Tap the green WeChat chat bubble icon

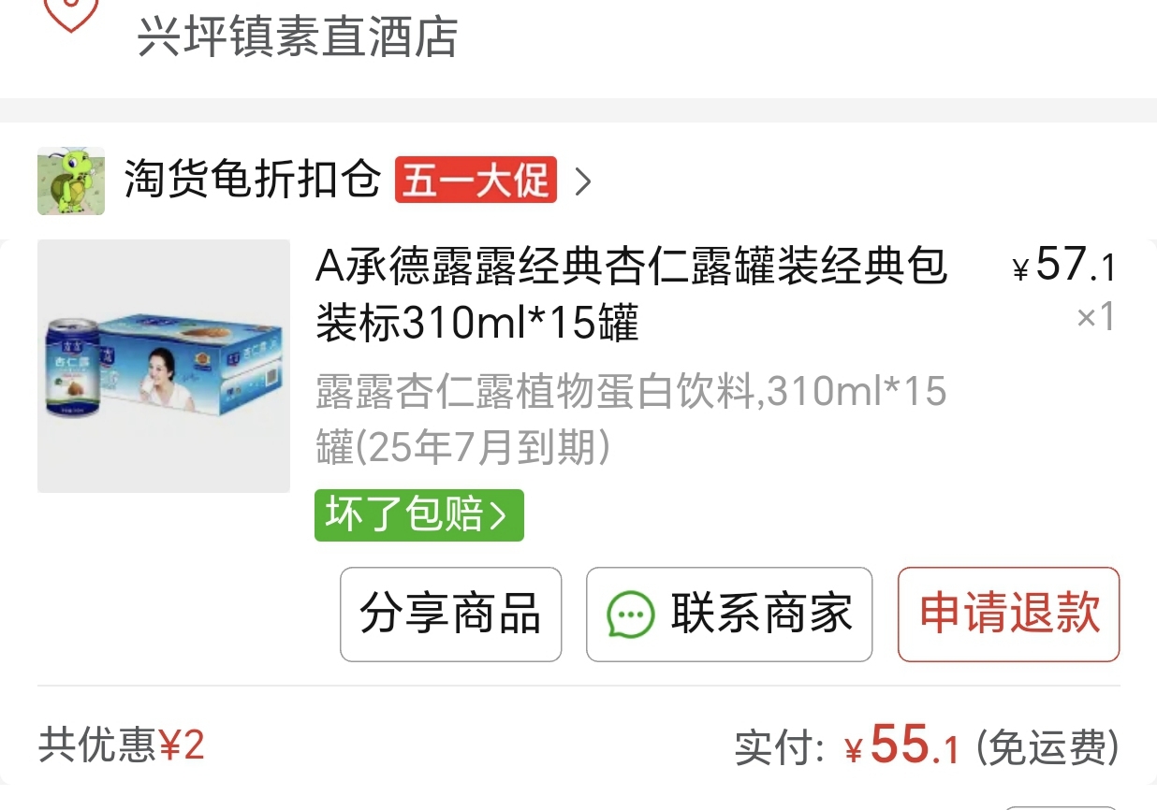tap(630, 615)
